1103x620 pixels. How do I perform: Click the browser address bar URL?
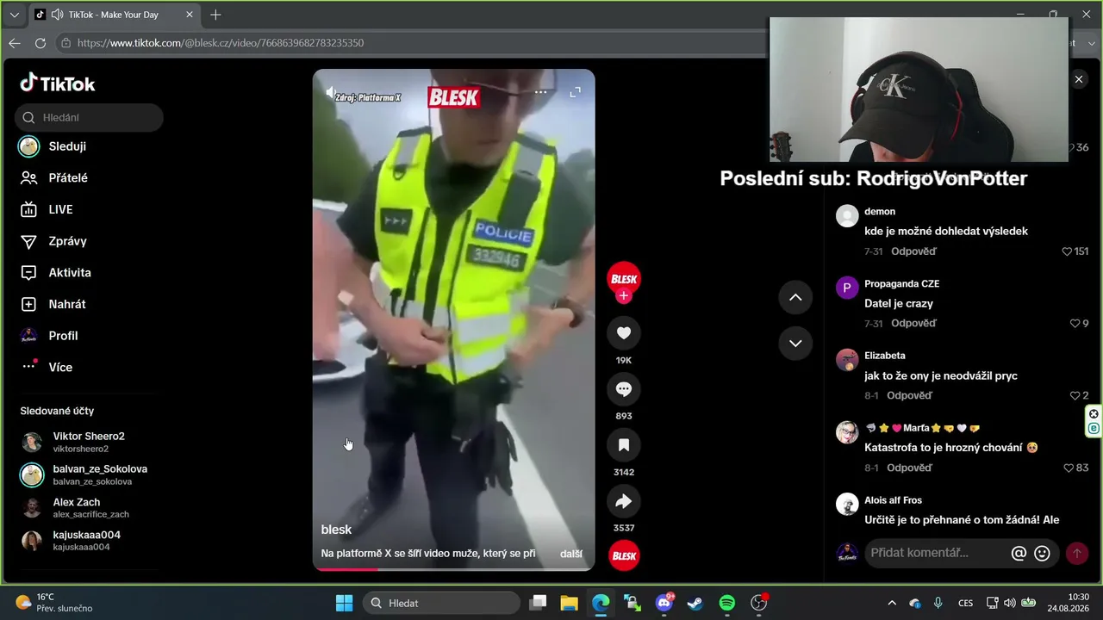coord(221,43)
